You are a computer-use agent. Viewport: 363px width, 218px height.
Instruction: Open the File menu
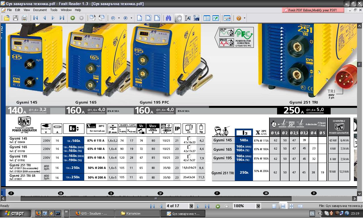(x=9, y=10)
